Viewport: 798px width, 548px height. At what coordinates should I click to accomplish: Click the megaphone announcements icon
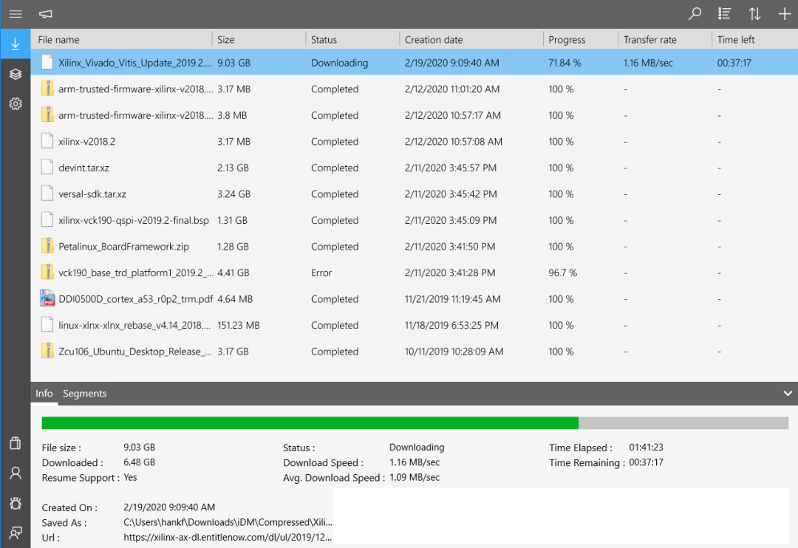tap(45, 14)
